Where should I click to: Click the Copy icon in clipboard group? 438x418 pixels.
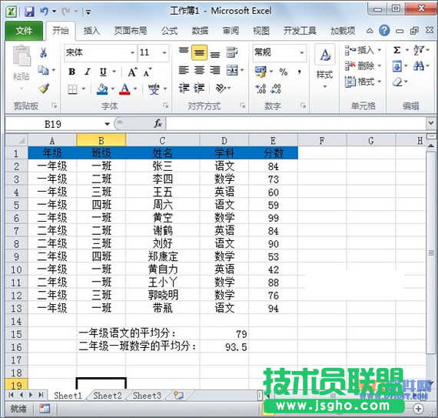tap(43, 70)
